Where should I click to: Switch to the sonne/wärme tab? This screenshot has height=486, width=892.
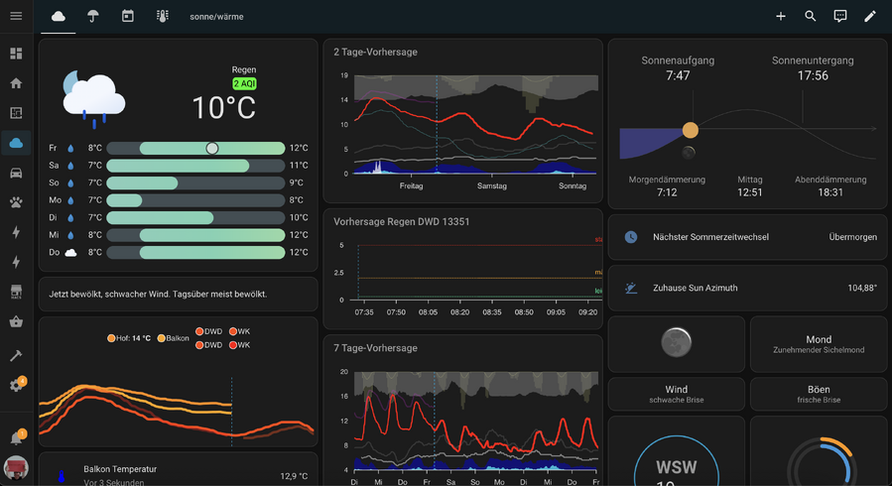coord(216,17)
